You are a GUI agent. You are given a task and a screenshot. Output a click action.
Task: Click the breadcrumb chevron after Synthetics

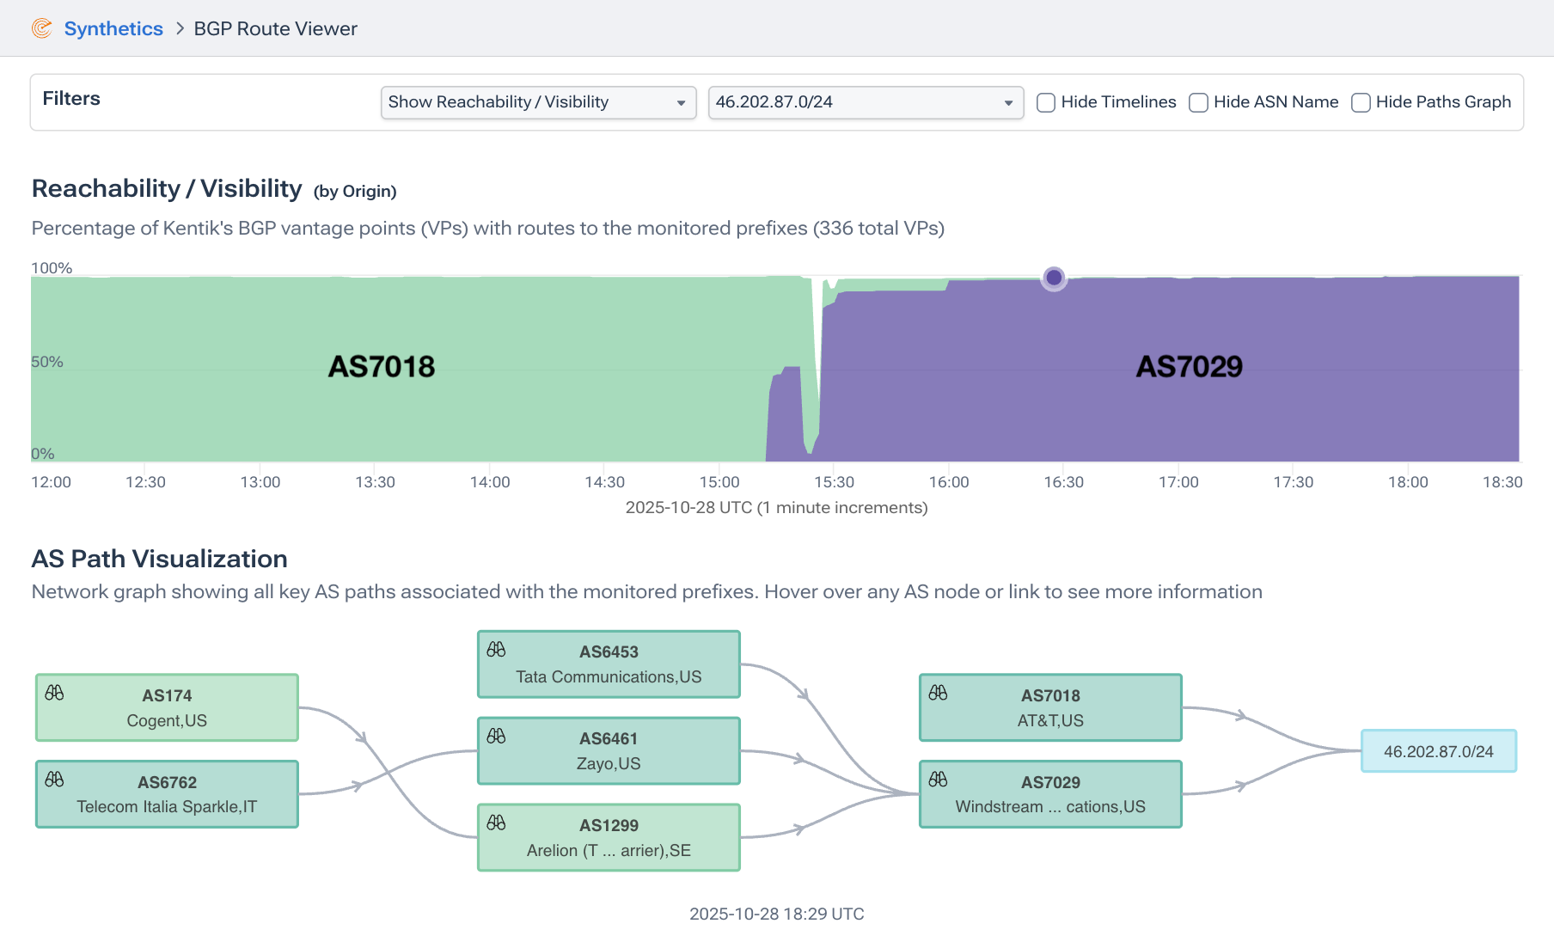pos(180,28)
